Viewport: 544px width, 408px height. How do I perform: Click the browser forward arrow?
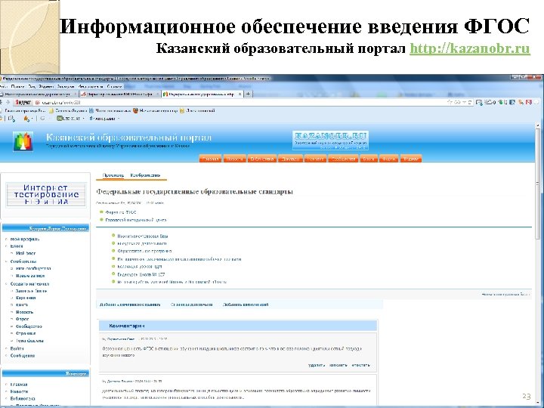tap(8, 102)
